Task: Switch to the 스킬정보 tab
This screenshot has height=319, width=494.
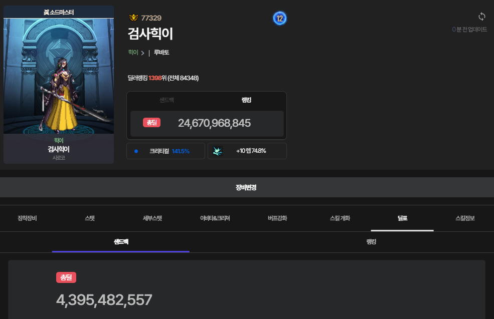Action: coord(465,218)
